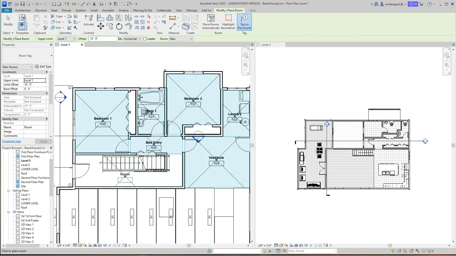Toggle the Leader checkbox
The height and width of the screenshot is (256, 456).
145,39
